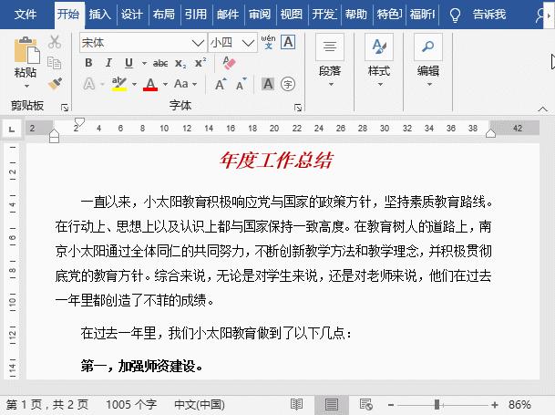Apply yellow text highlight
Viewport: 555px width, 415px height.
coord(119,84)
